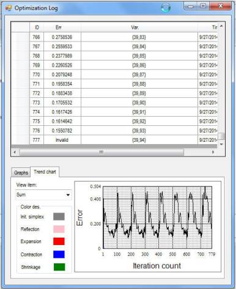Click the table's scroll down arrow
Screen dimensions: 236x289
[221, 144]
